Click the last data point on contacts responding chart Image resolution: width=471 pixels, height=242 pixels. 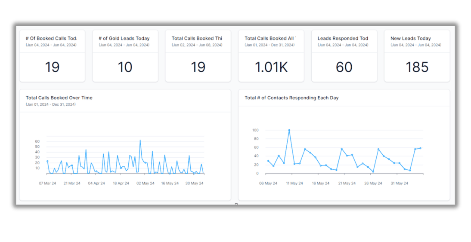[420, 148]
